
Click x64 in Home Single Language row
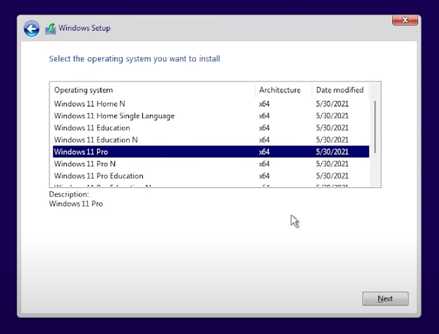[264, 116]
